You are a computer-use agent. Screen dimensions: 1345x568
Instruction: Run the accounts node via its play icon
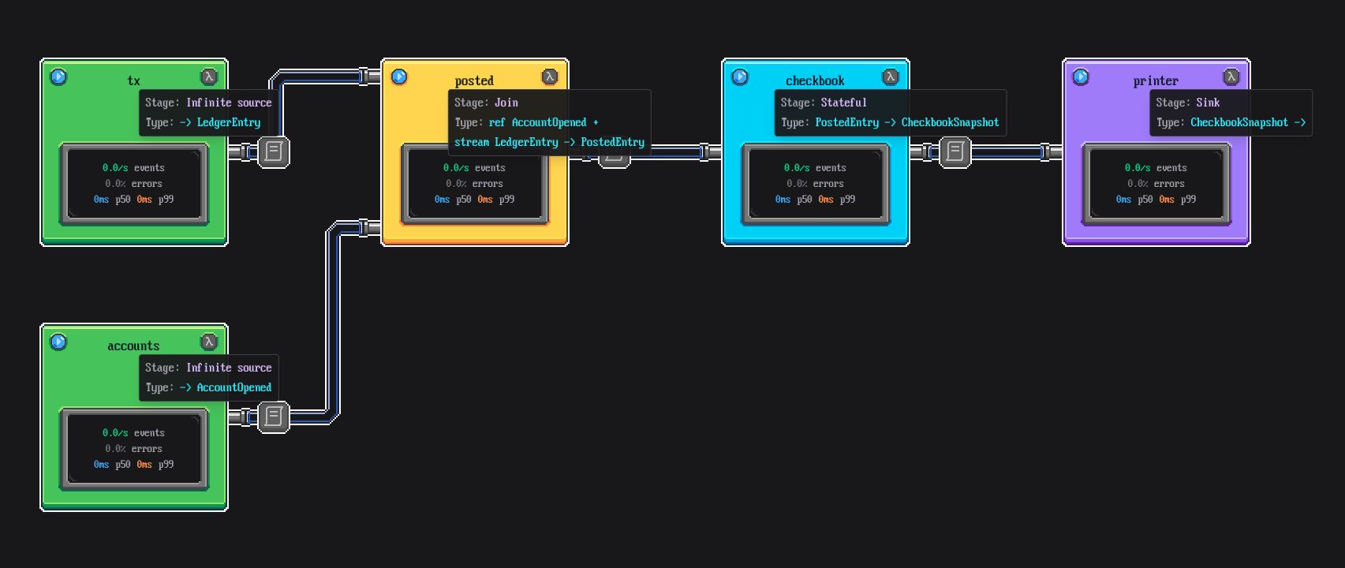coord(58,342)
